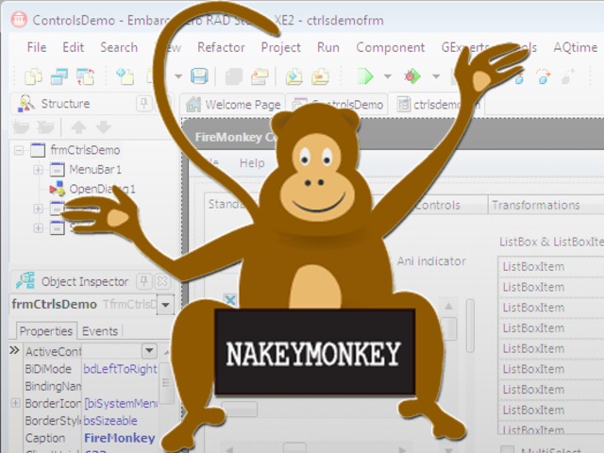The image size is (604, 453).
Task: Click the Ani indicator label
Action: (x=431, y=261)
